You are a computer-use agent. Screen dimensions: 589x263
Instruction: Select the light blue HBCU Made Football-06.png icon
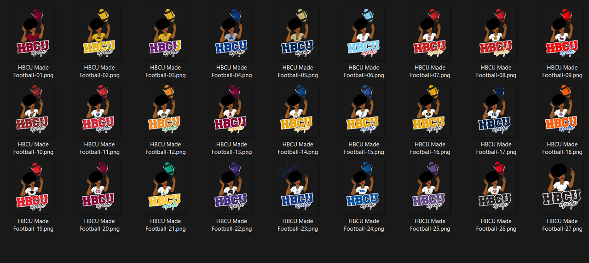pos(364,33)
